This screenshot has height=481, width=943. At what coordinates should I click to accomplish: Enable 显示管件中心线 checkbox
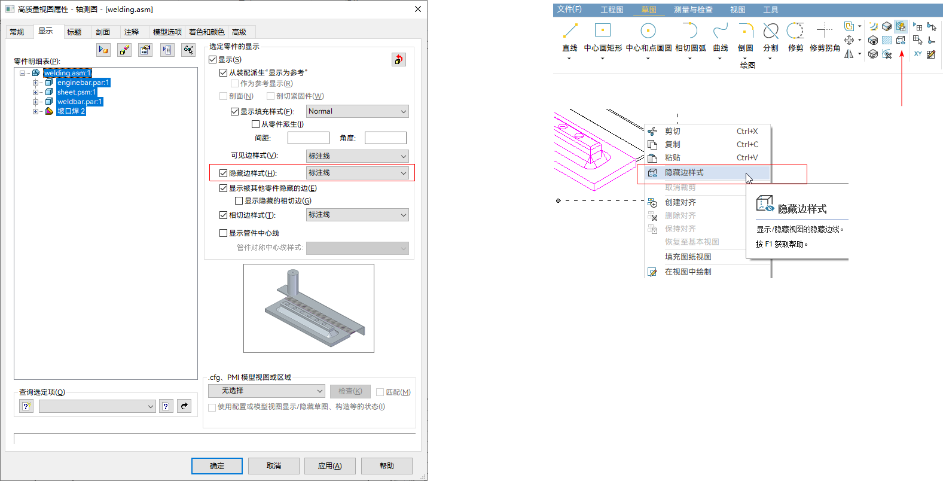coord(224,233)
